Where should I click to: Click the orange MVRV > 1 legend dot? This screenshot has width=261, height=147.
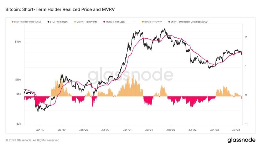(75, 22)
